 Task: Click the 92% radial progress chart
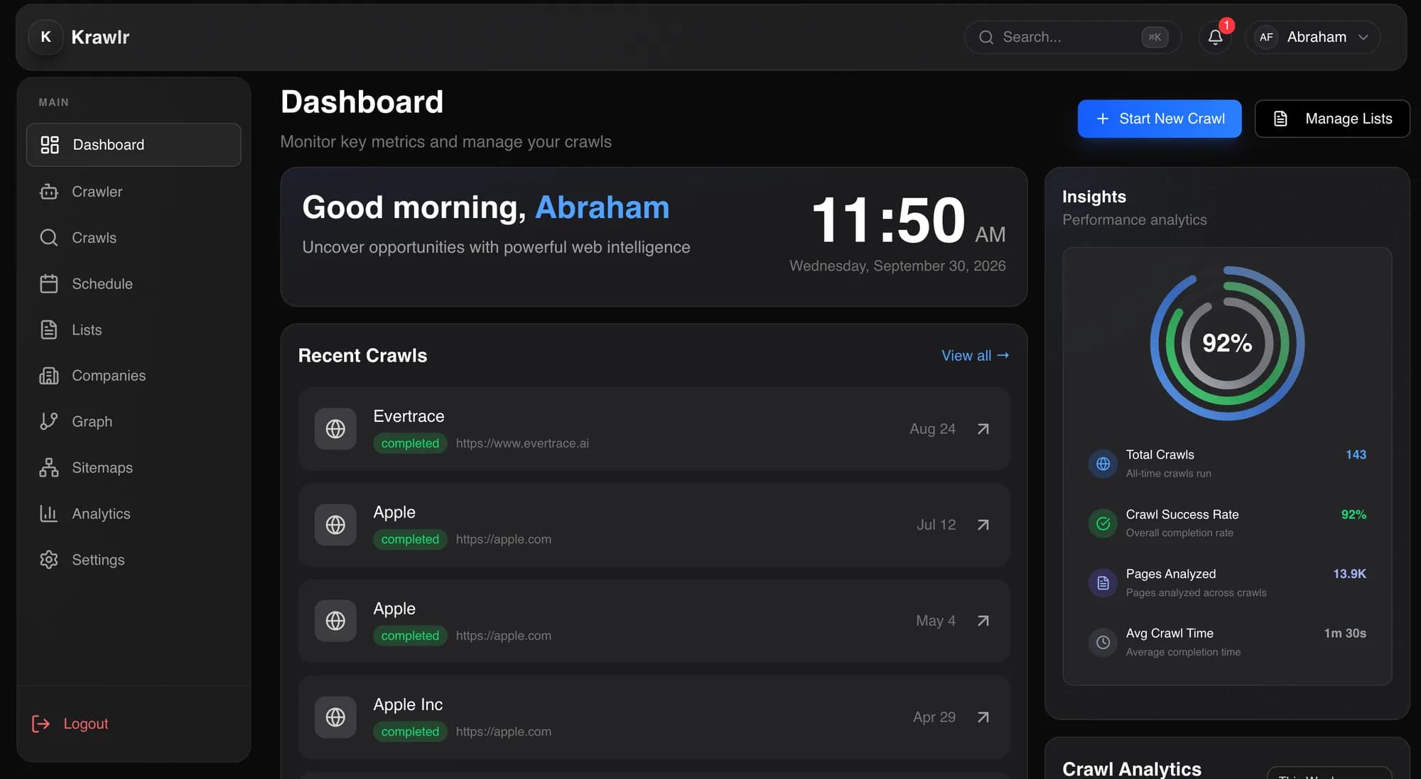(x=1227, y=343)
